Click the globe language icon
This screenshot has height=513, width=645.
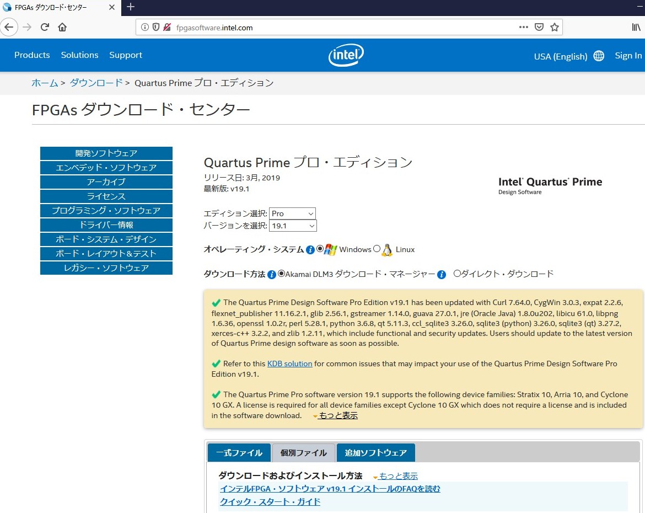tap(599, 56)
